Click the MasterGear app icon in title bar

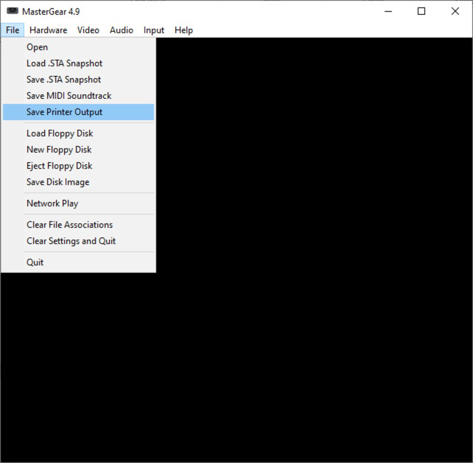12,11
